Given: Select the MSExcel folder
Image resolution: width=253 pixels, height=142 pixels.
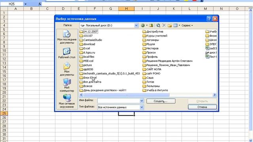Looking at the screenshot, I should 87,61.
